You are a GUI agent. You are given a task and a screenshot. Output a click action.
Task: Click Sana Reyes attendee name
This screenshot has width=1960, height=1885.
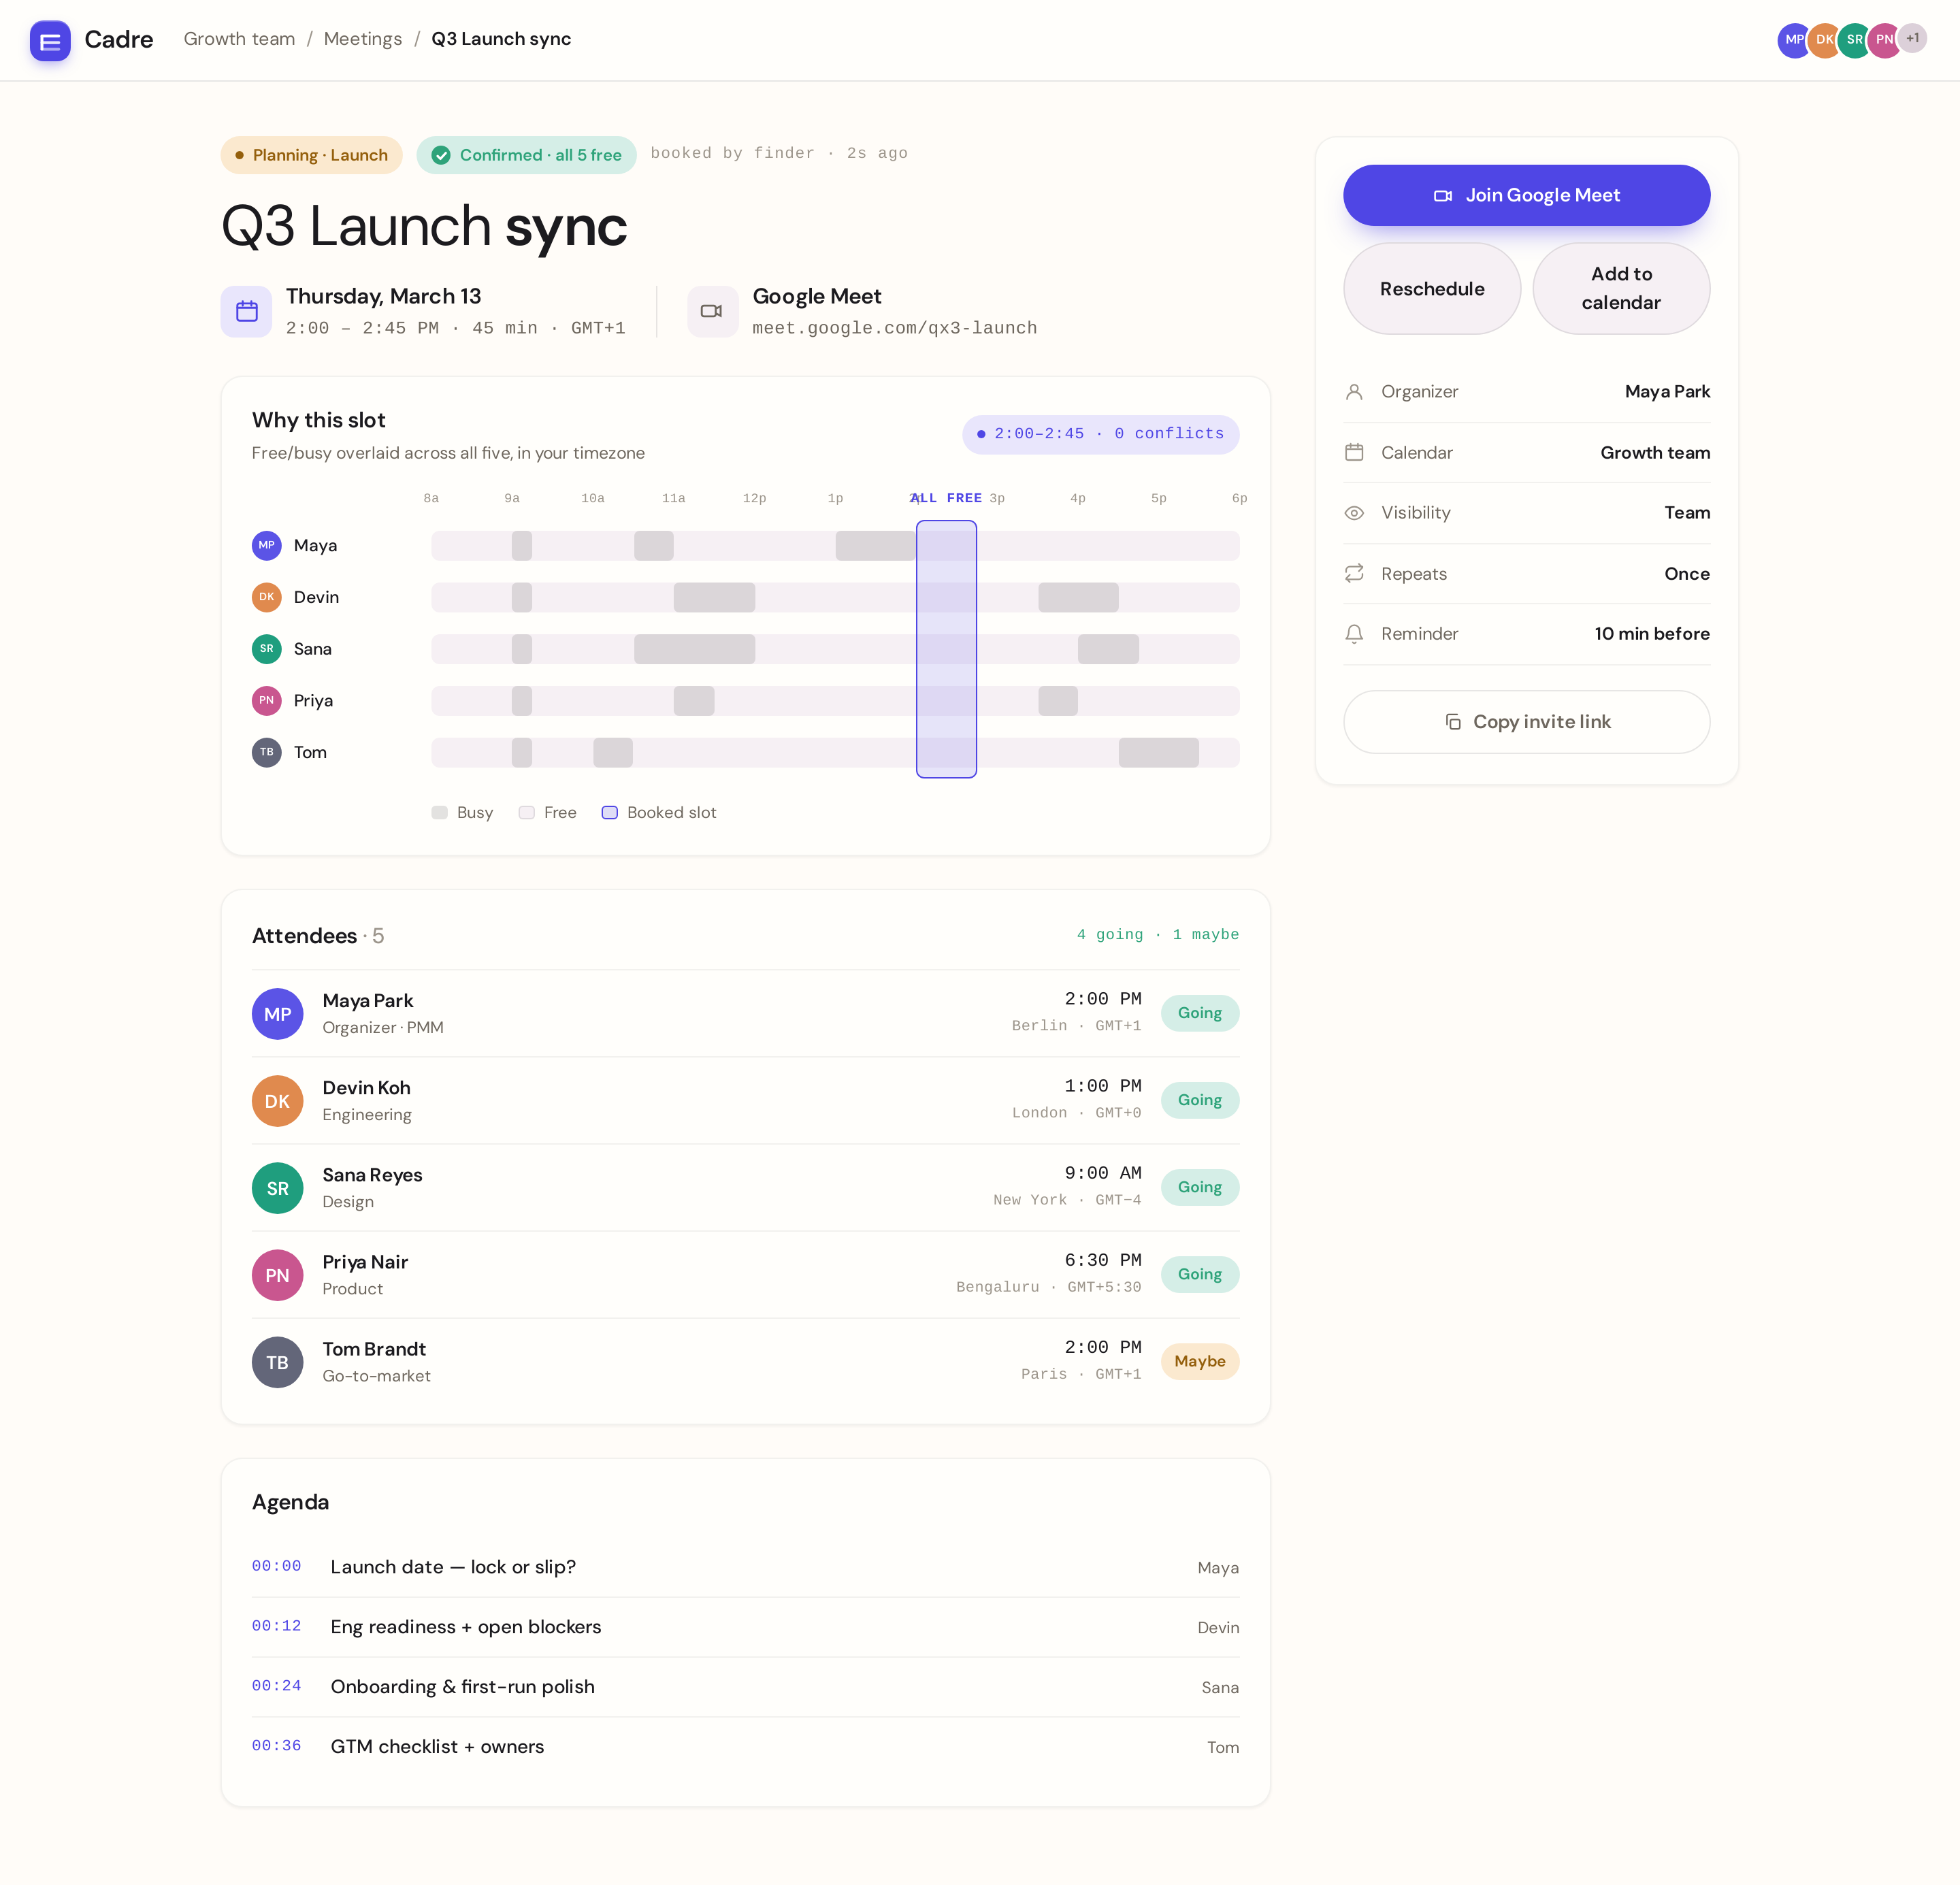(372, 1175)
